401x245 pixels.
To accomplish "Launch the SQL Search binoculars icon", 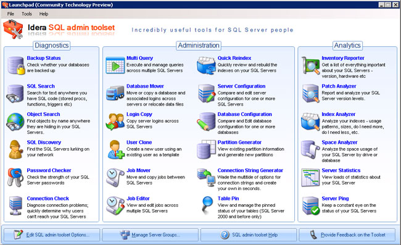I will click(x=15, y=94).
